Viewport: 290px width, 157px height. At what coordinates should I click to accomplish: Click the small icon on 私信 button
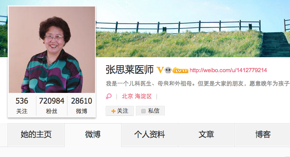(143, 111)
